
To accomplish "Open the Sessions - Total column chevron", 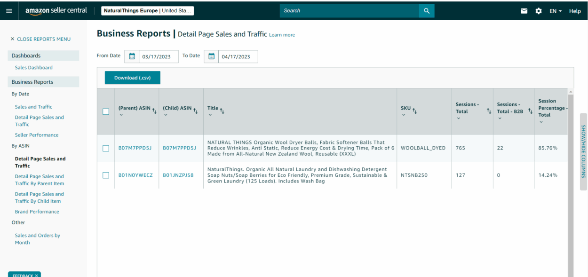I will click(x=459, y=119).
